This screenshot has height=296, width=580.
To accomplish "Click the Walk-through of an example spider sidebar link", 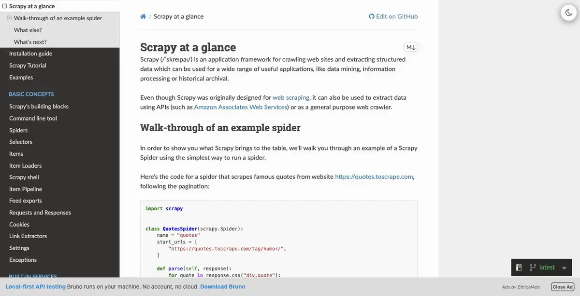I will 58,18.
